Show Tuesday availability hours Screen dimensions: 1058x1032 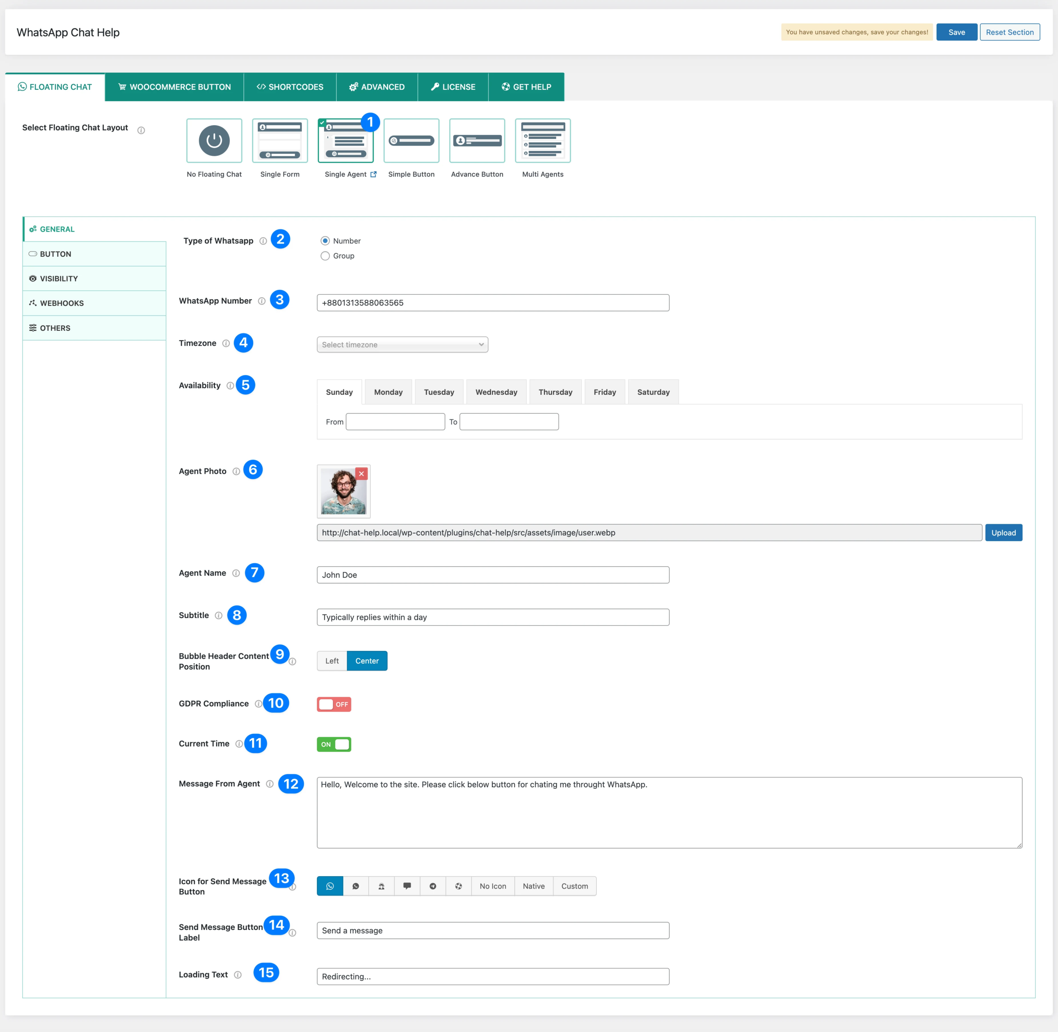pos(439,392)
